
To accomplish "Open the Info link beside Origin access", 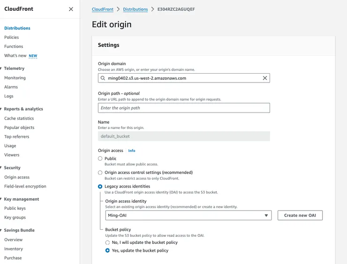I will [132, 151].
